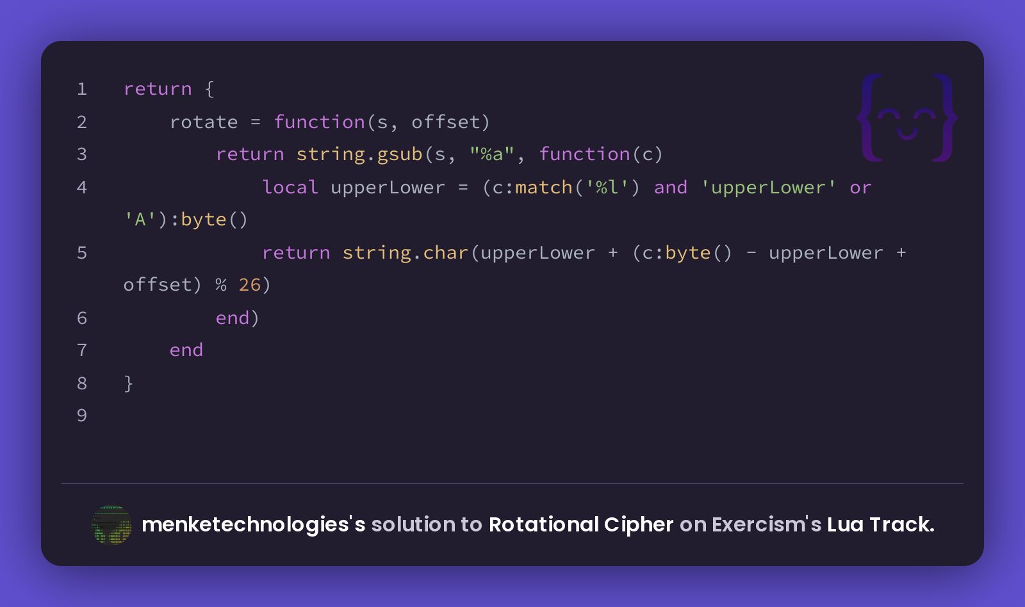
Task: Click the 'upperLower' string literal
Action: (768, 188)
